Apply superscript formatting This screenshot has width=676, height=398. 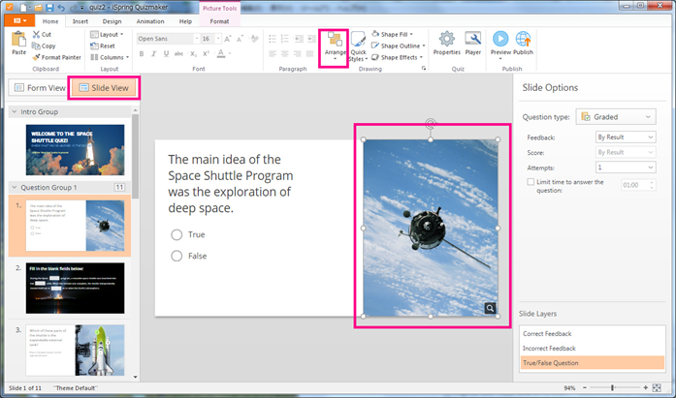pyautogui.click(x=206, y=54)
